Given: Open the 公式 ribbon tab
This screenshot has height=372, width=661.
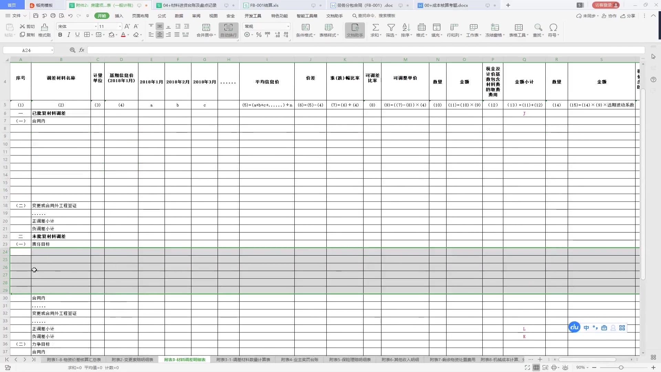Looking at the screenshot, I should (161, 16).
